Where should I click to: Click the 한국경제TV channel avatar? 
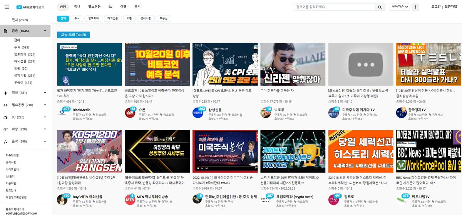point(401,112)
